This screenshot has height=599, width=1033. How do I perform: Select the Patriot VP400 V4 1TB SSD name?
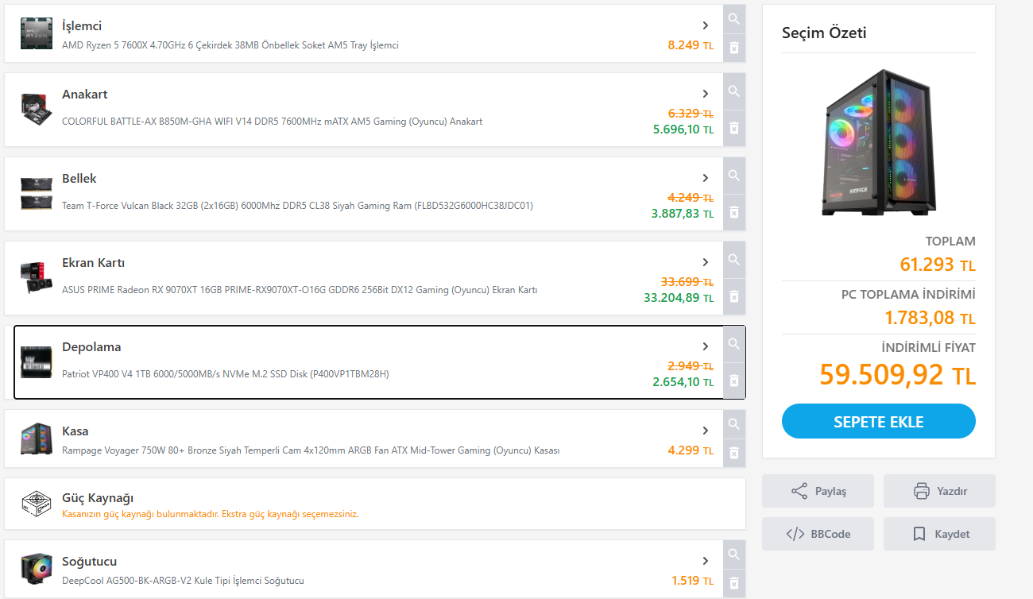226,374
